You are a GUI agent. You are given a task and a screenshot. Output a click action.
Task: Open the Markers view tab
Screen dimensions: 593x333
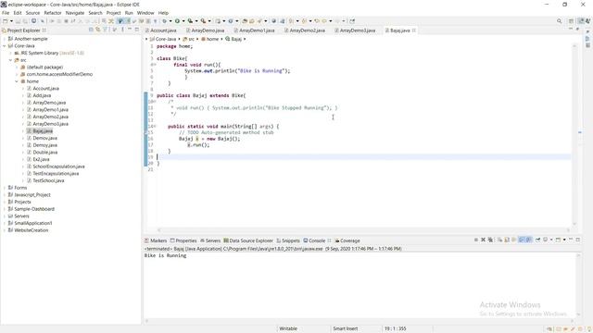point(156,240)
